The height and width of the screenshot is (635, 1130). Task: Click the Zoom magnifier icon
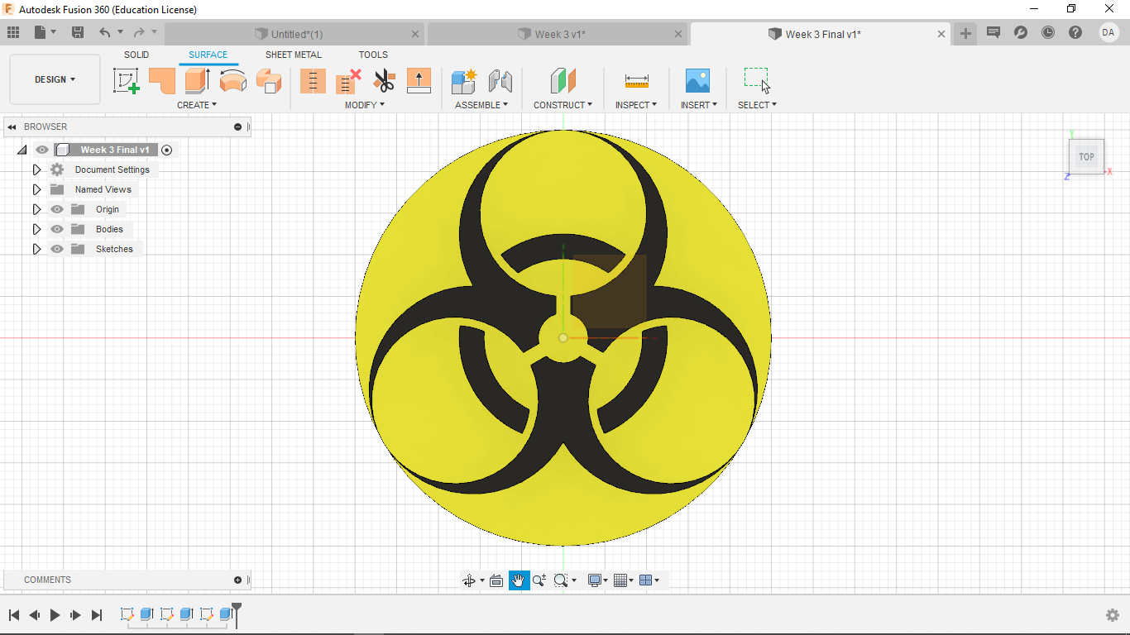[539, 580]
